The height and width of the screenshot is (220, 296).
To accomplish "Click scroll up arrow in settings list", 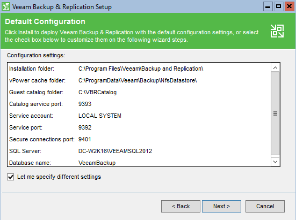I will pos(275,67).
